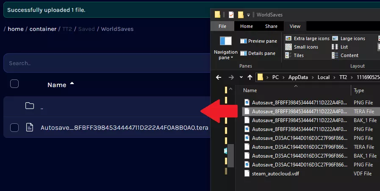Viewport: 380px width, 191px height.
Task: Select the List layout option
Action: click(335, 47)
